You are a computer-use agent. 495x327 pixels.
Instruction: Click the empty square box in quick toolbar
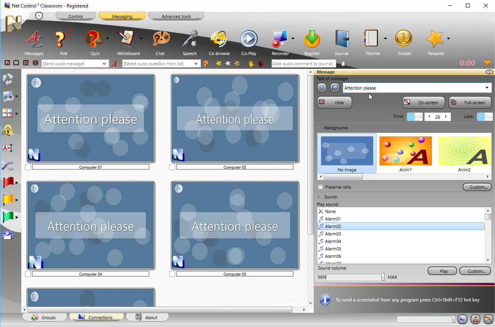pos(16,63)
